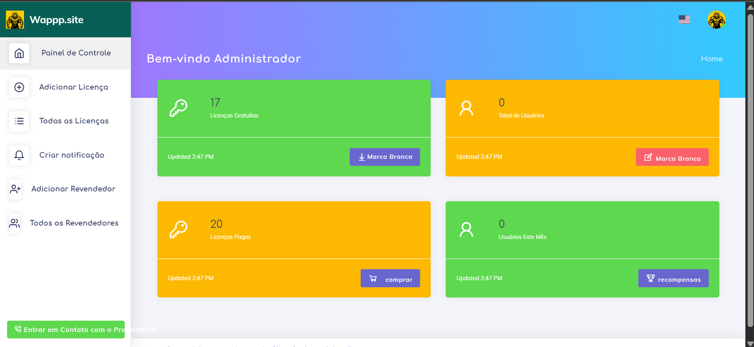Screen dimensions: 754x347
Task: Select Adicionar Revendedor in sidebar
Action: coord(73,189)
